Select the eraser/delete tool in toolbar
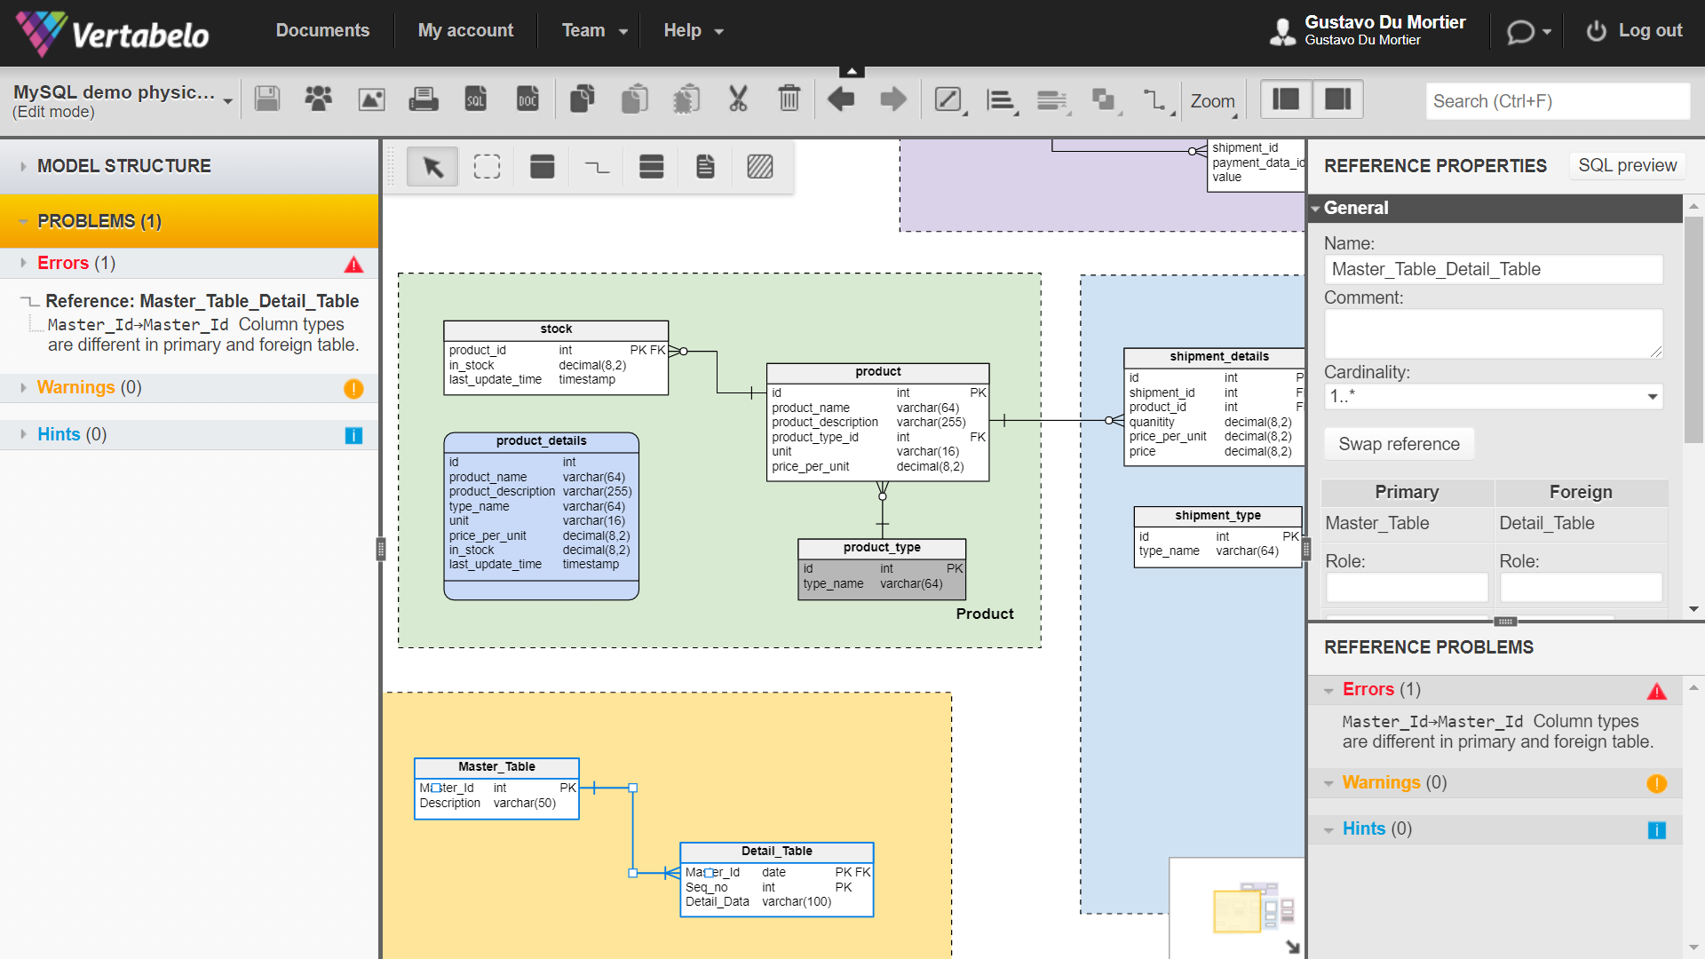Image resolution: width=1705 pixels, height=959 pixels. pos(789,100)
